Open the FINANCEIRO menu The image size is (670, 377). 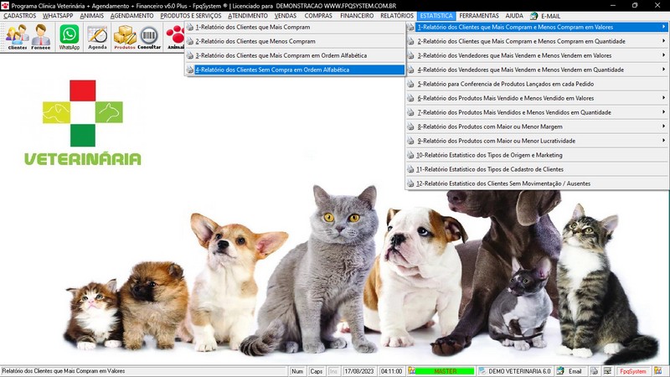tap(357, 16)
